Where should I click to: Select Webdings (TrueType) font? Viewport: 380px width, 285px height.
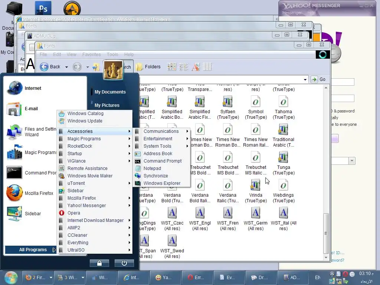point(283,191)
